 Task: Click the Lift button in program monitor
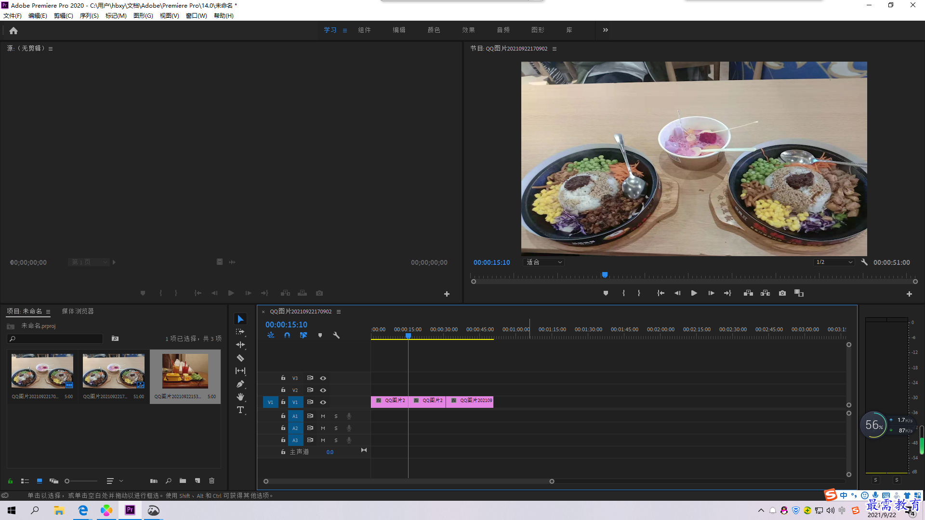pyautogui.click(x=748, y=293)
